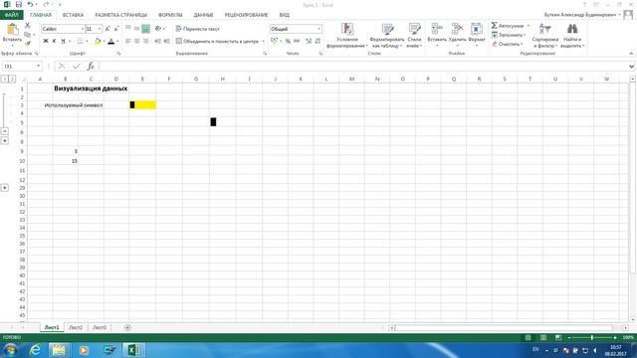
Task: Decrease font size with the smaller A icon
Action: (116, 29)
